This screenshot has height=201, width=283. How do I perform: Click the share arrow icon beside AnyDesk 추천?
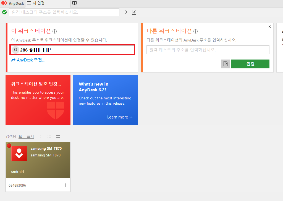tap(13, 60)
